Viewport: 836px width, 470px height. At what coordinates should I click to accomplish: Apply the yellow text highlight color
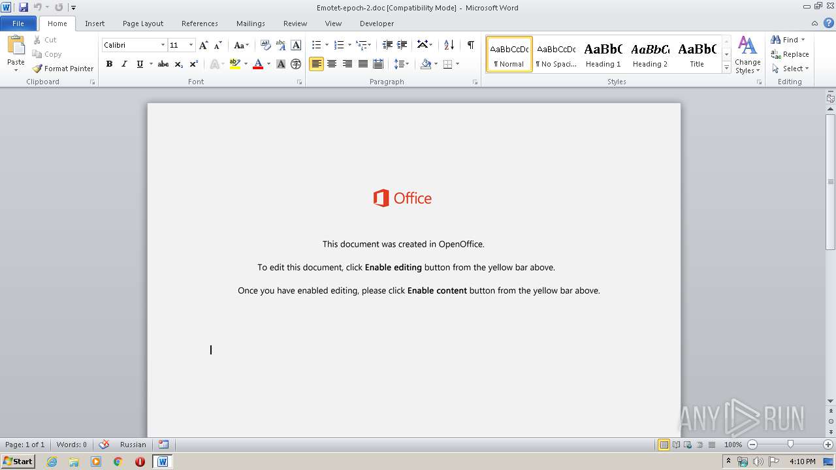235,64
